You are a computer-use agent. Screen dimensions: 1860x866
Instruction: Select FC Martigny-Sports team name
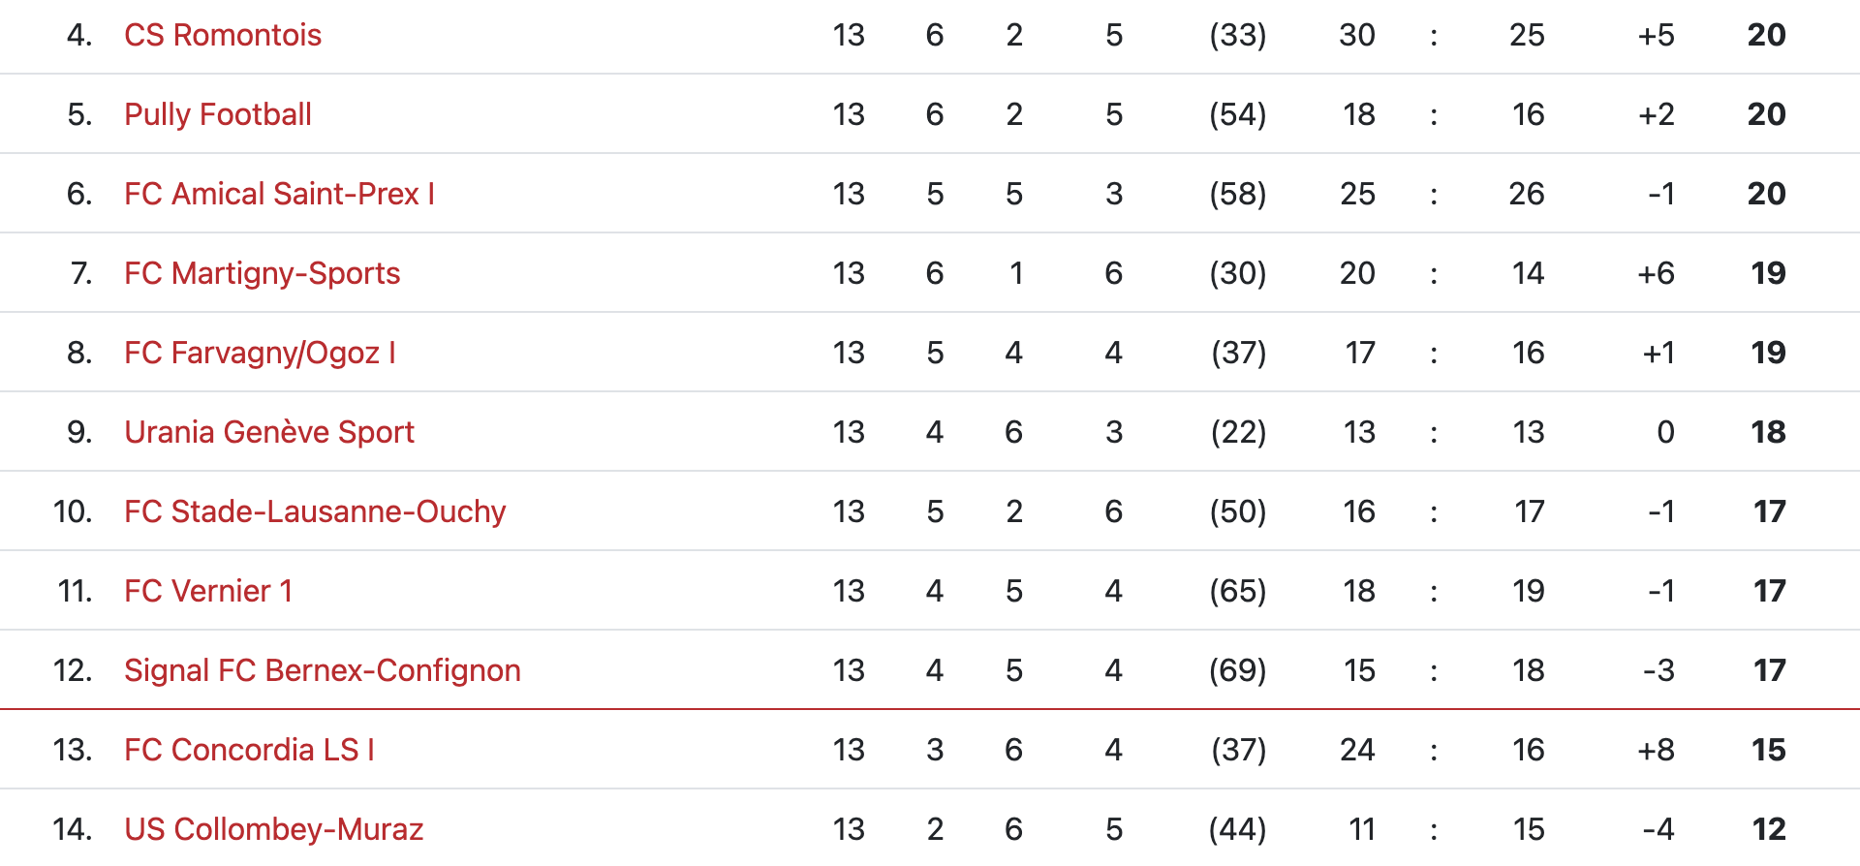click(x=262, y=274)
